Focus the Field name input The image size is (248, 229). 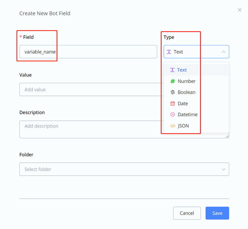pos(88,52)
